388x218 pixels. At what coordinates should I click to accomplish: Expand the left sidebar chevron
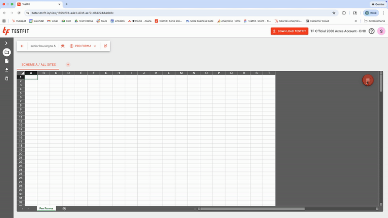6,43
